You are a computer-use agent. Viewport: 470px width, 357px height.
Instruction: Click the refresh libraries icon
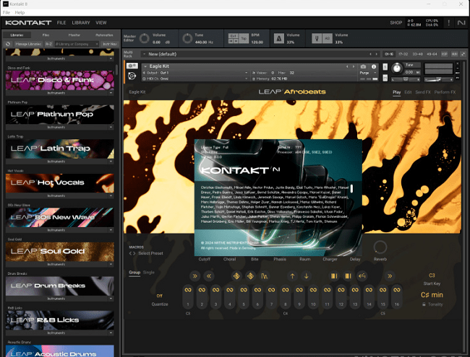(x=9, y=44)
